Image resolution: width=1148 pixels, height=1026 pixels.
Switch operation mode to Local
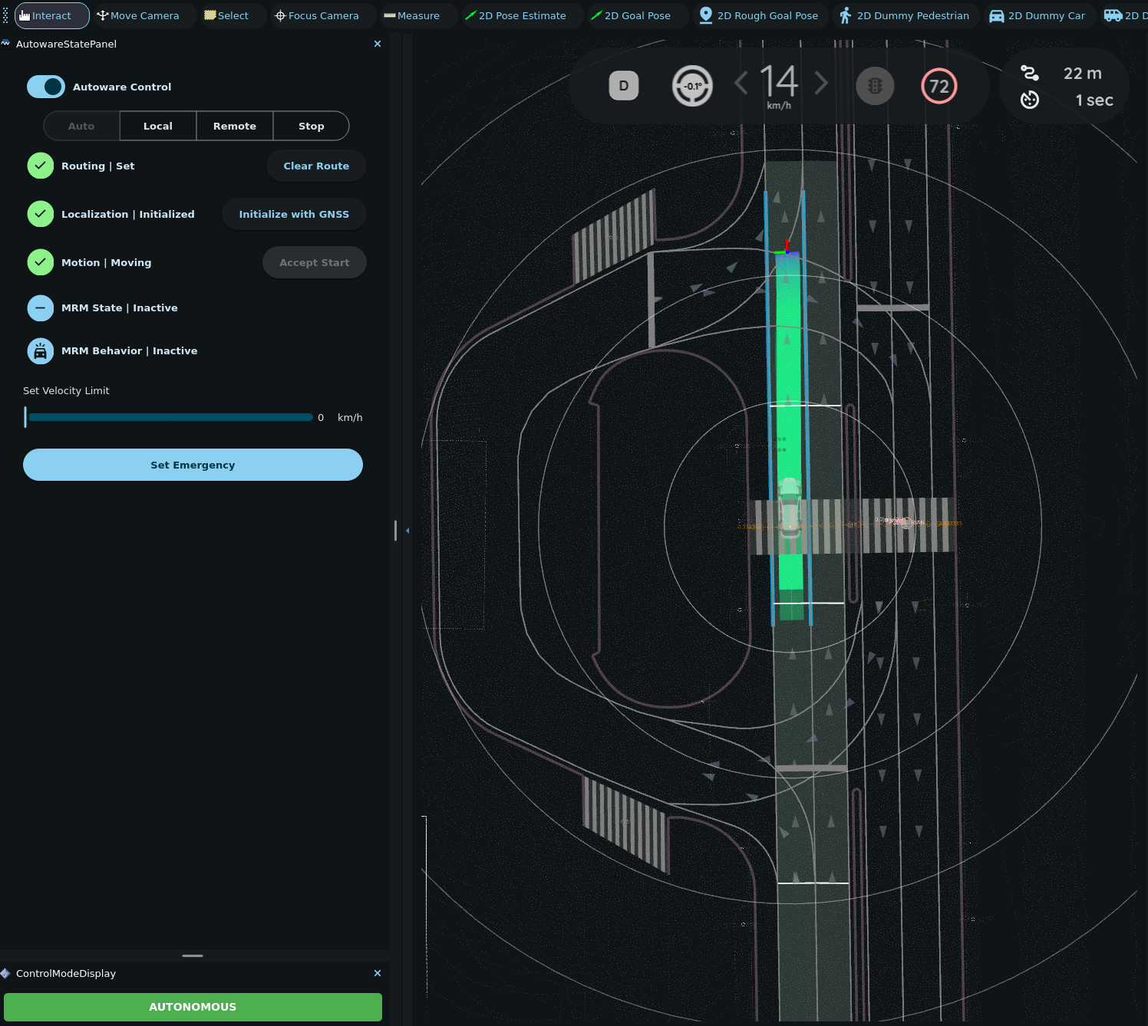tap(158, 126)
